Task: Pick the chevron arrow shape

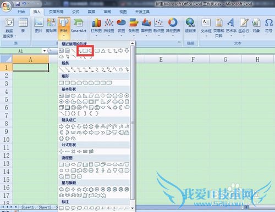Action: click(103, 133)
